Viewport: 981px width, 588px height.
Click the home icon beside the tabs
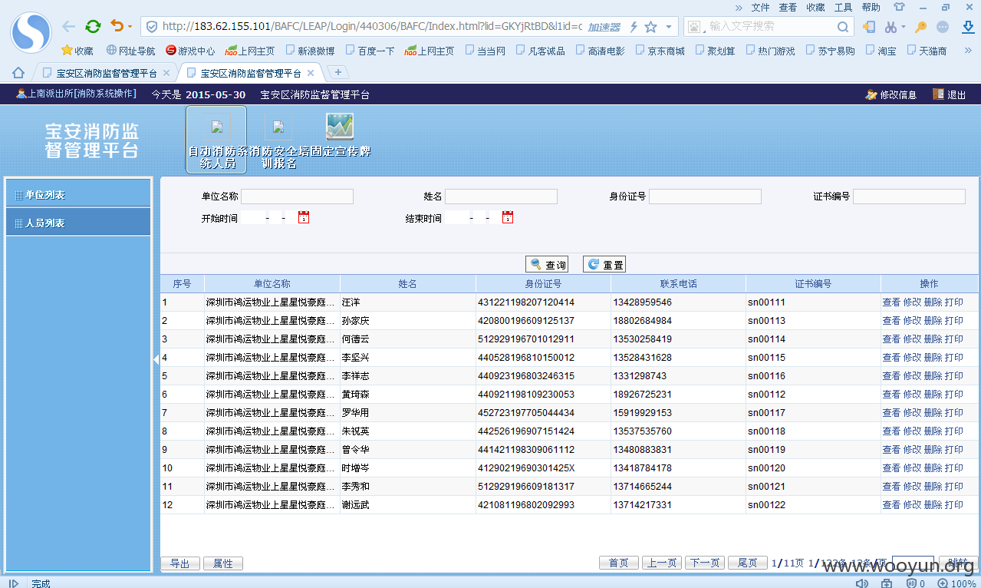[x=18, y=73]
